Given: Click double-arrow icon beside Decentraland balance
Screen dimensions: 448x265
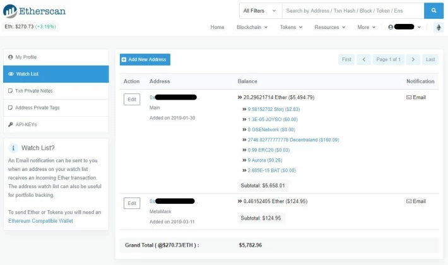Looking at the screenshot, I should [244, 140].
